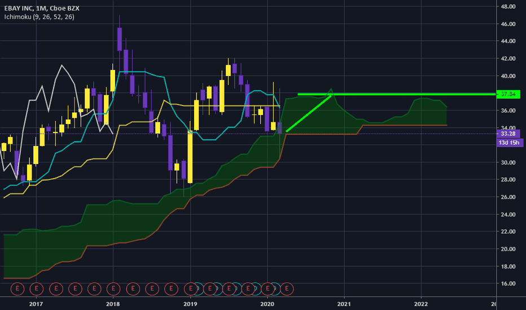Click the 13d 15h bar countdown label
Viewport: 526px width, 310px height.
[509, 143]
